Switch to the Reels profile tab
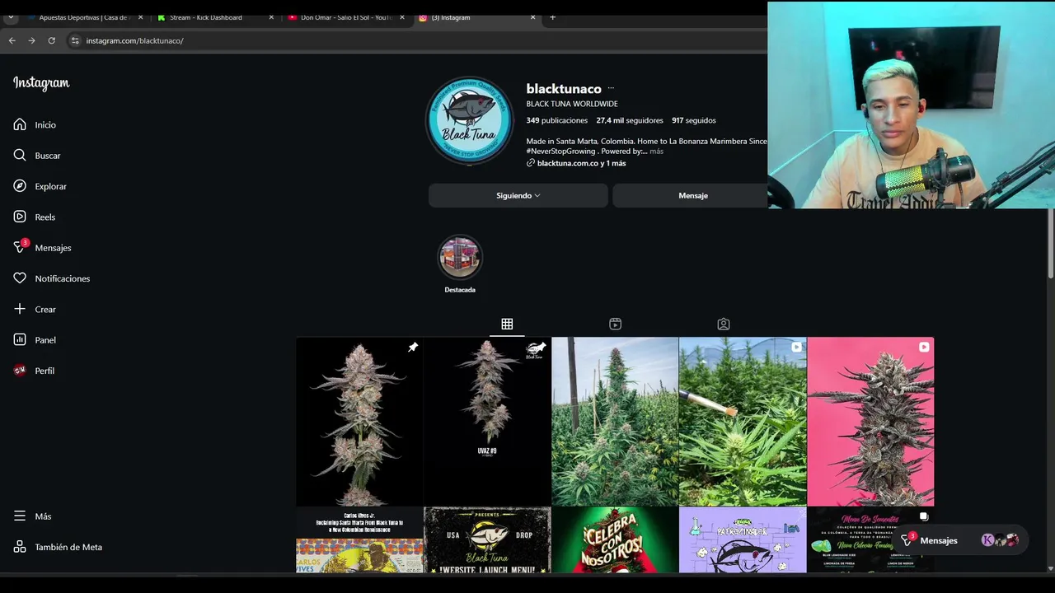Screen dimensions: 1055x593 (x=615, y=325)
